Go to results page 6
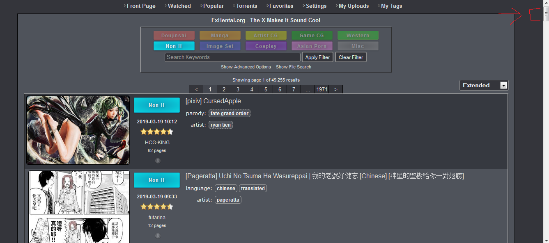 point(280,89)
